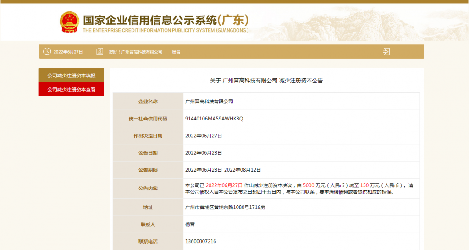This screenshot has height=250, width=469.
Task: Click contact person value 杨晋 in table
Action: (190, 224)
